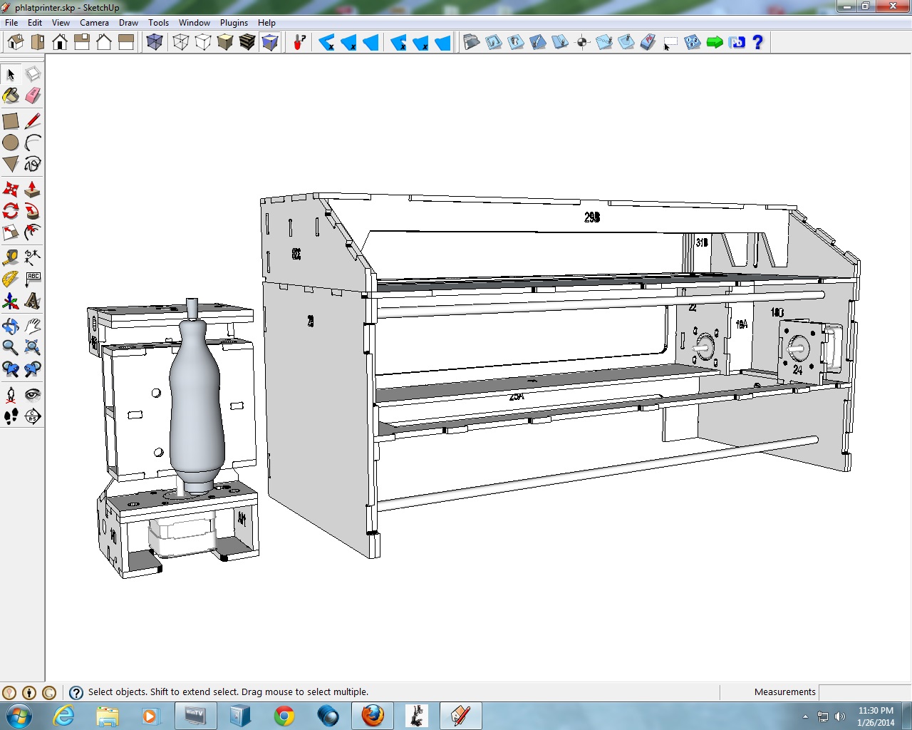Image resolution: width=912 pixels, height=730 pixels.
Task: Select the Tape Measure tool
Action: pyautogui.click(x=11, y=257)
